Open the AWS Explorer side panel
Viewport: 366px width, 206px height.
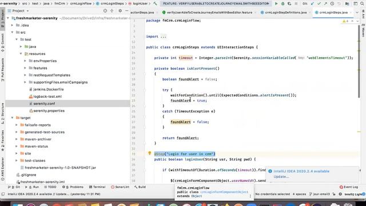[x=2, y=169]
